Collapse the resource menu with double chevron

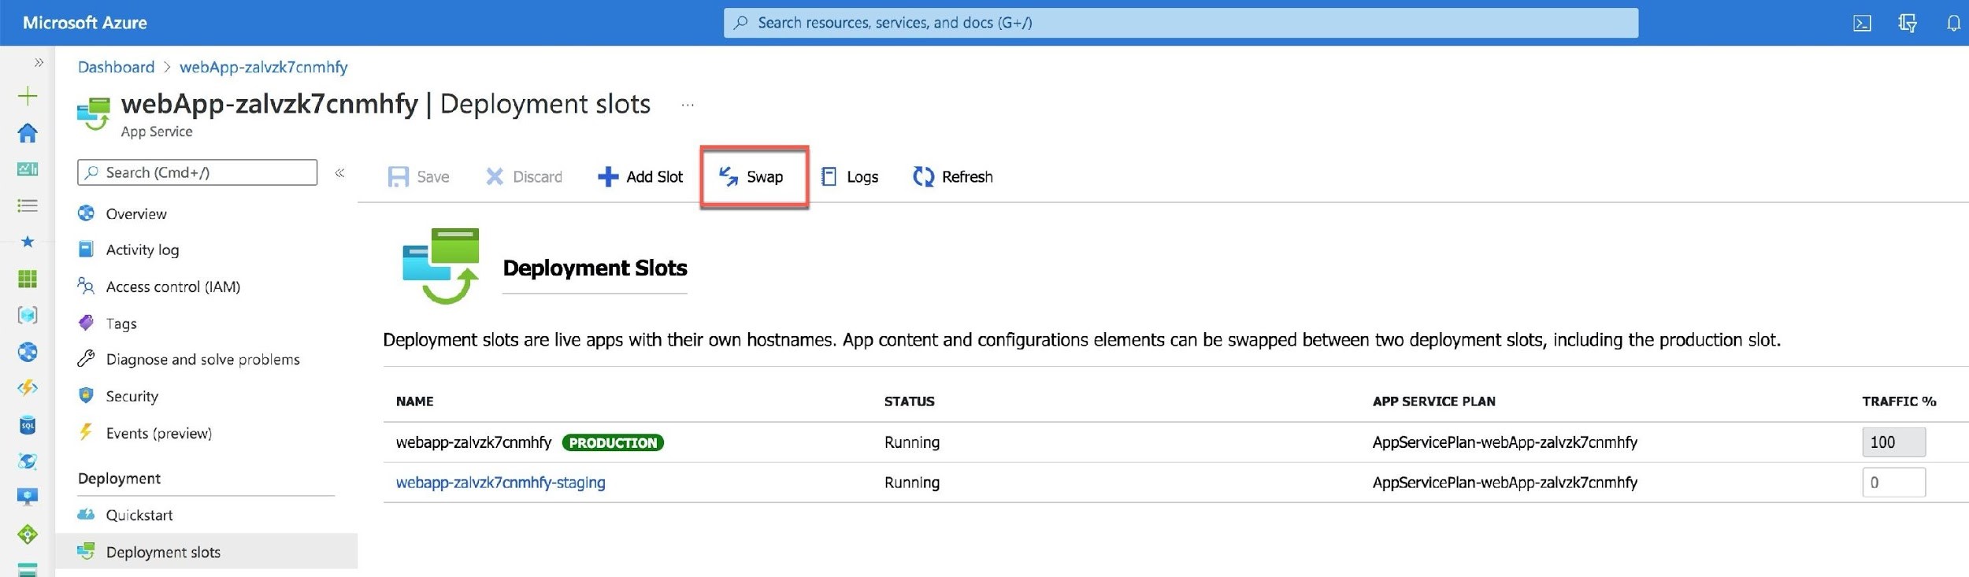(339, 172)
